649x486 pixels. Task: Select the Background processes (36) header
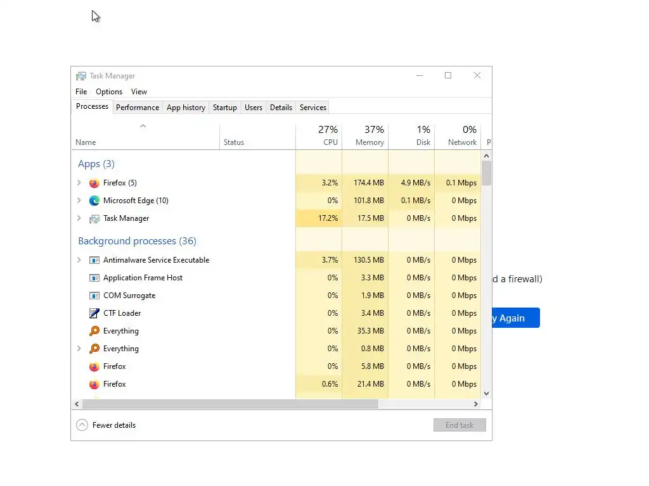click(137, 241)
